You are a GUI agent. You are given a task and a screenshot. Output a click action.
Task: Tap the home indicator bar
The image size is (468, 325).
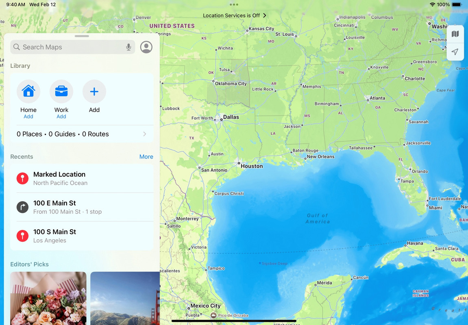pyautogui.click(x=234, y=321)
